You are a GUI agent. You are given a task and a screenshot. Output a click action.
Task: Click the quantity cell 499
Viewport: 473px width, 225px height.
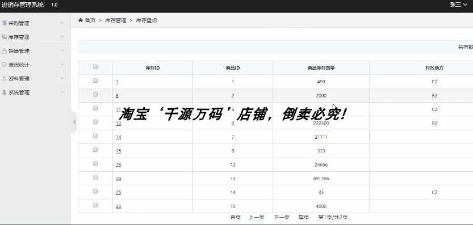(x=321, y=82)
